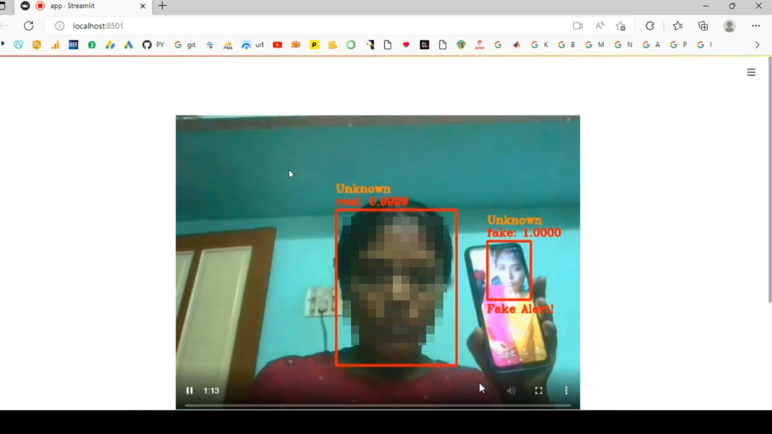Open the Streamlit hamburger menu

click(x=751, y=73)
